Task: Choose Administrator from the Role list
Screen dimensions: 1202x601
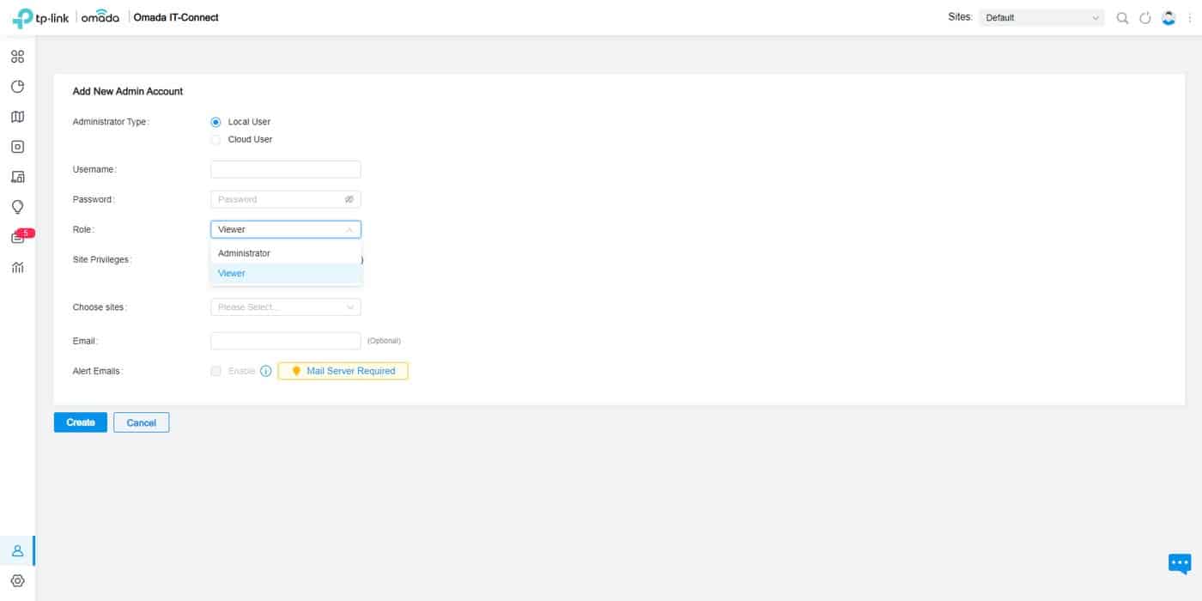Action: (x=286, y=253)
